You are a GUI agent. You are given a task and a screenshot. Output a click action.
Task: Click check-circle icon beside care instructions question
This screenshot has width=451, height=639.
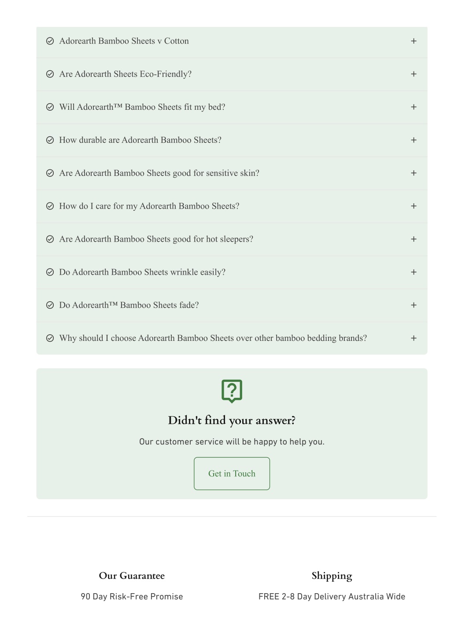[50, 206]
